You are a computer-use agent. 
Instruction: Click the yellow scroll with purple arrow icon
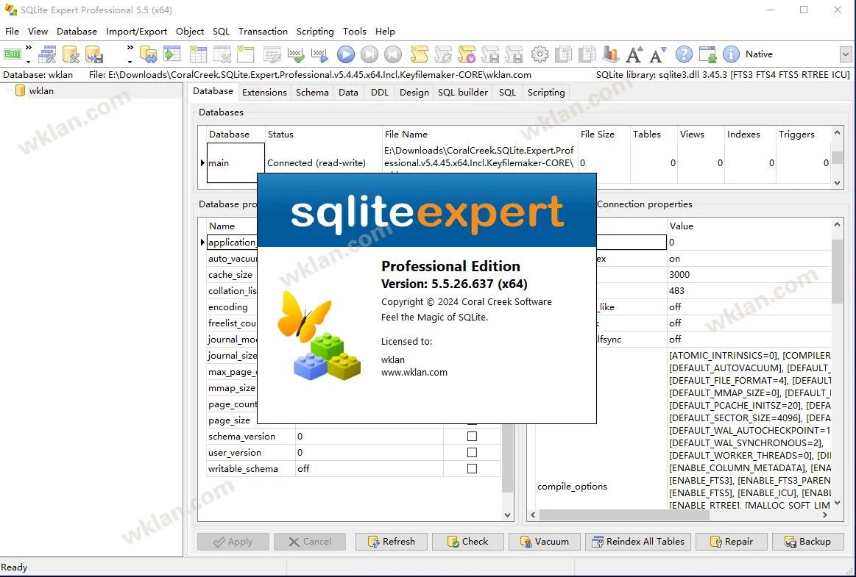(x=466, y=54)
